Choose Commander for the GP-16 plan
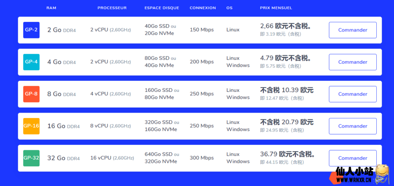This screenshot has width=394, height=186. pos(352,126)
